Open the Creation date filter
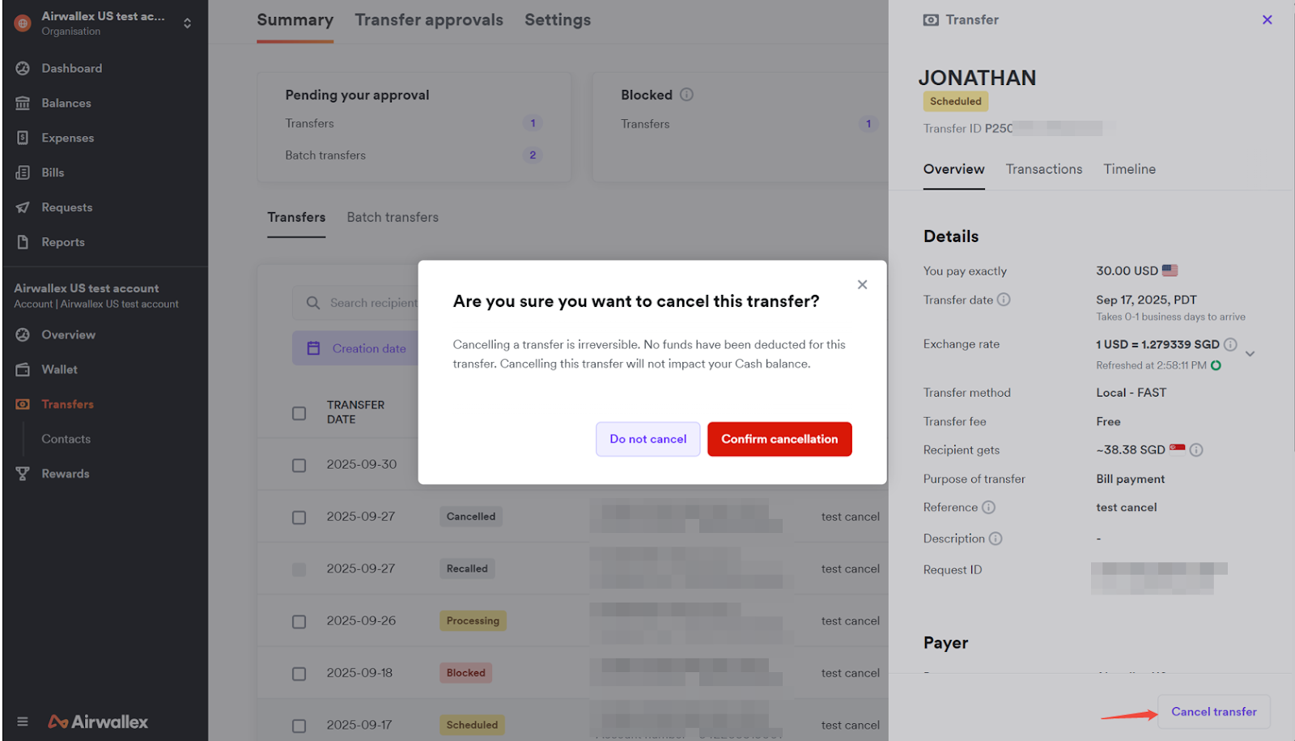 pyautogui.click(x=357, y=349)
